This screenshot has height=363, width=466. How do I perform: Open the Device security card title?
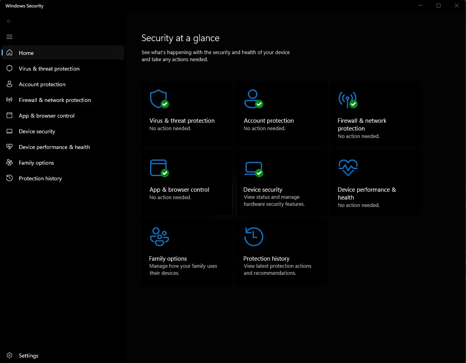click(x=263, y=189)
